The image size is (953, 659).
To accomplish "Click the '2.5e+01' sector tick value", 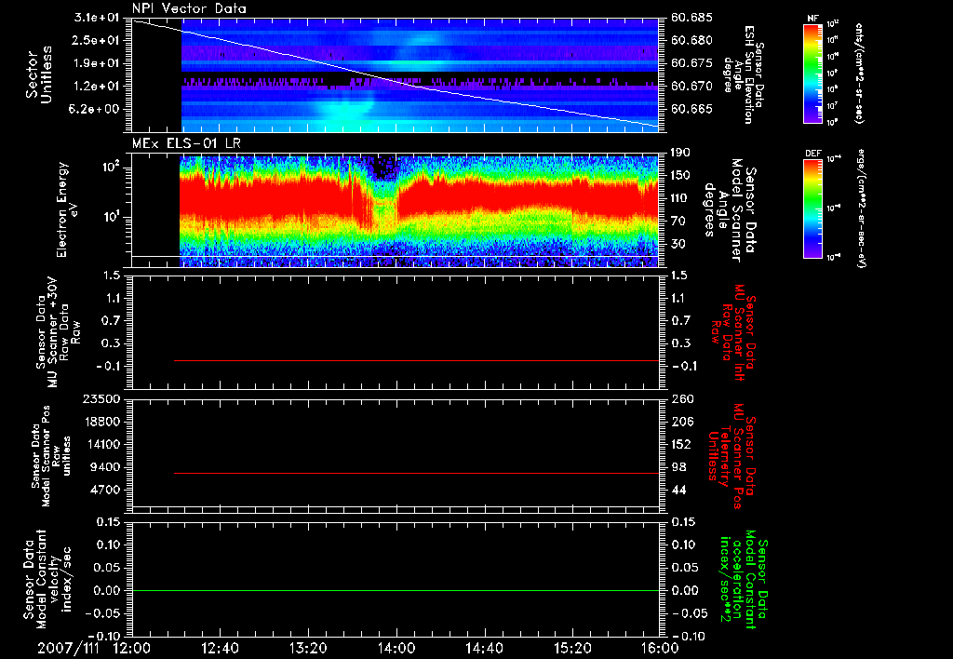I will coord(97,40).
